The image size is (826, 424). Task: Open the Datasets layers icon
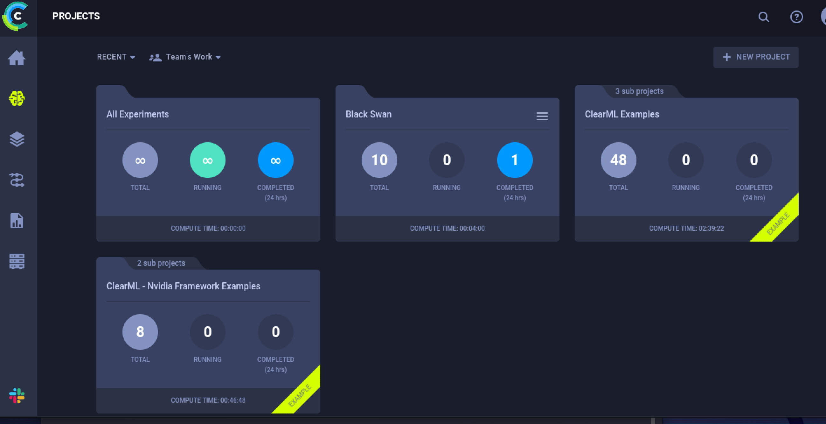(17, 139)
